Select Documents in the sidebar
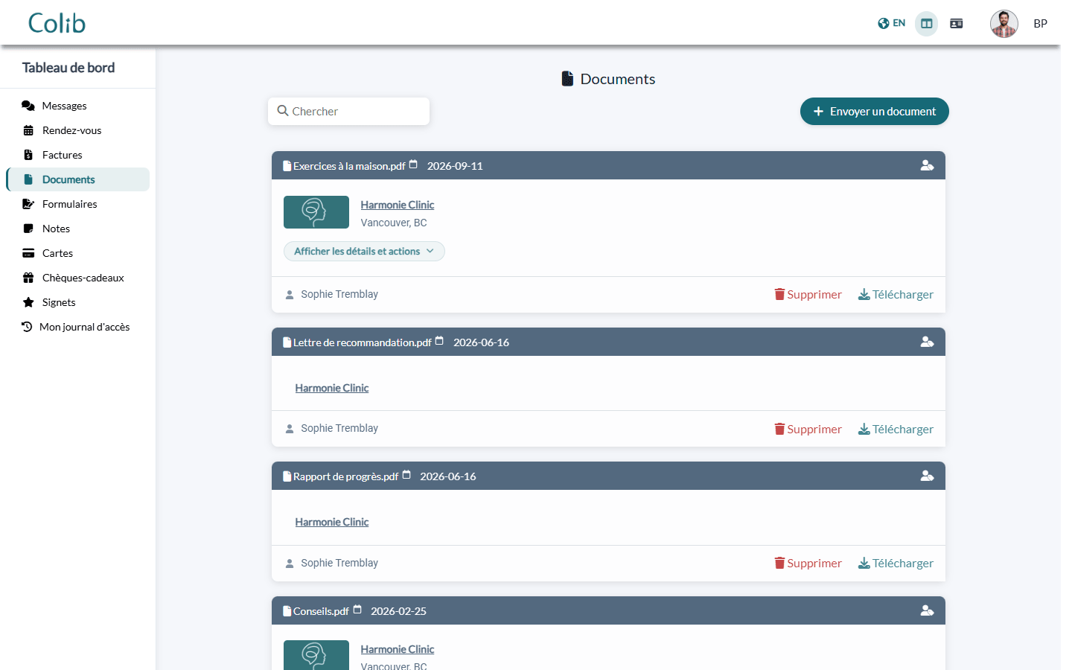Image resolution: width=1072 pixels, height=670 pixels. [77, 179]
